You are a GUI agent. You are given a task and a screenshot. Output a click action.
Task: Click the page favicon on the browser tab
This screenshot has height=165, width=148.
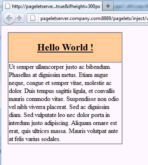click(x=8, y=6)
